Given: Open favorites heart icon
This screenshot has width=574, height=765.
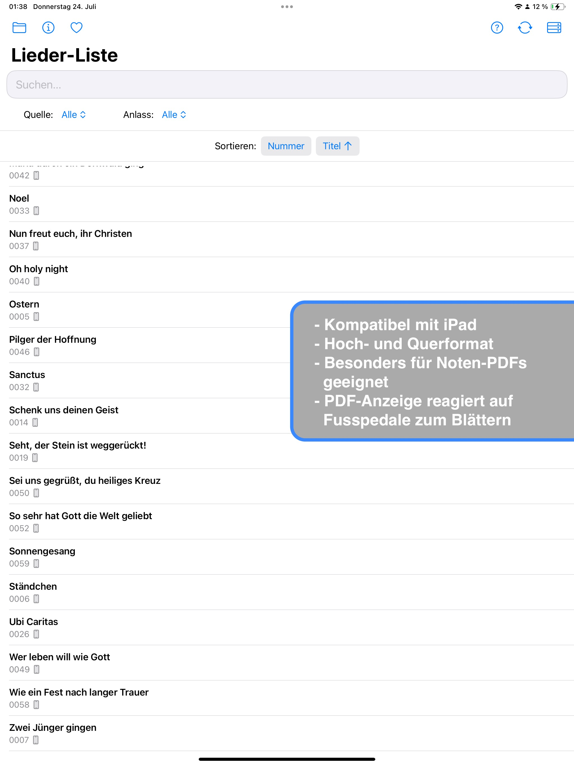Looking at the screenshot, I should point(77,28).
